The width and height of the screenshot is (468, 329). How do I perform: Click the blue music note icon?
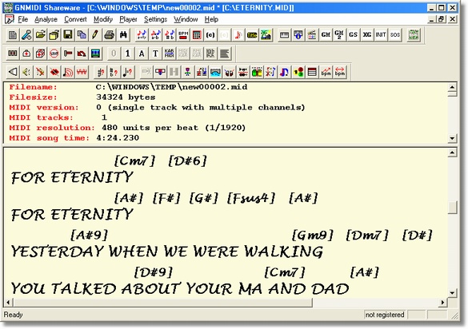(284, 72)
